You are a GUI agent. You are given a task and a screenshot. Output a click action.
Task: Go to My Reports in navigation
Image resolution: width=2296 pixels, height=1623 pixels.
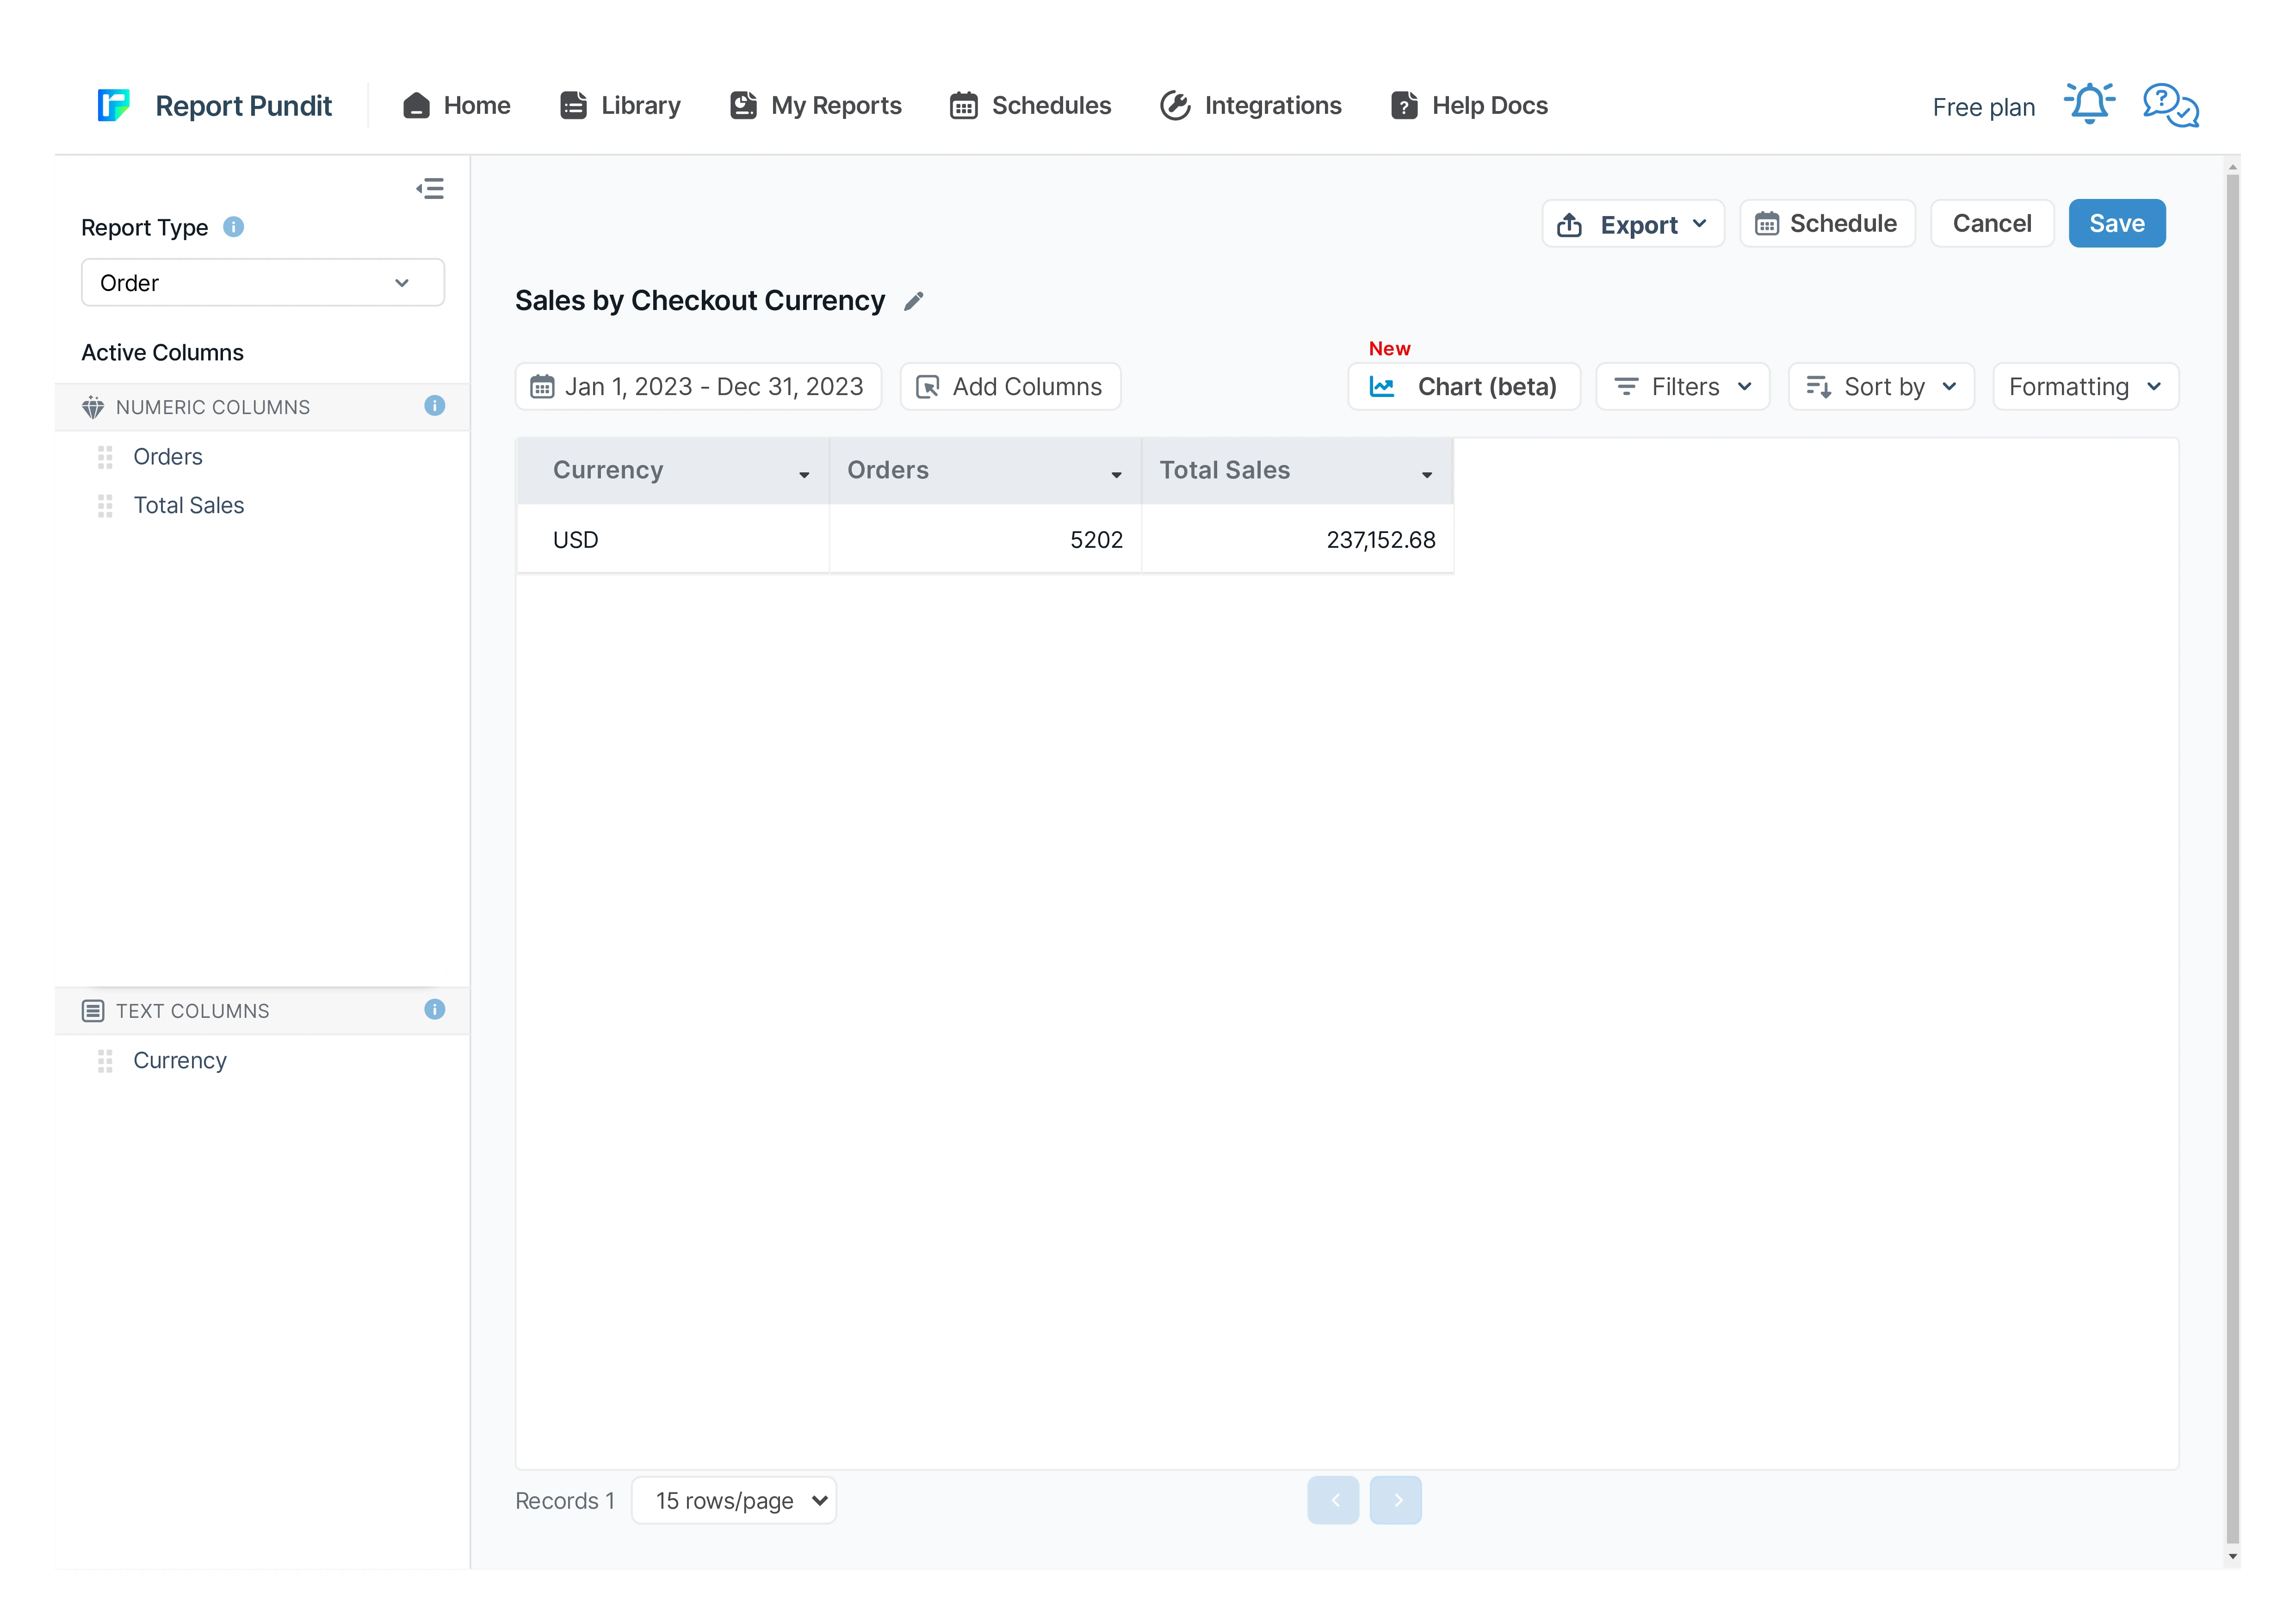coord(816,106)
